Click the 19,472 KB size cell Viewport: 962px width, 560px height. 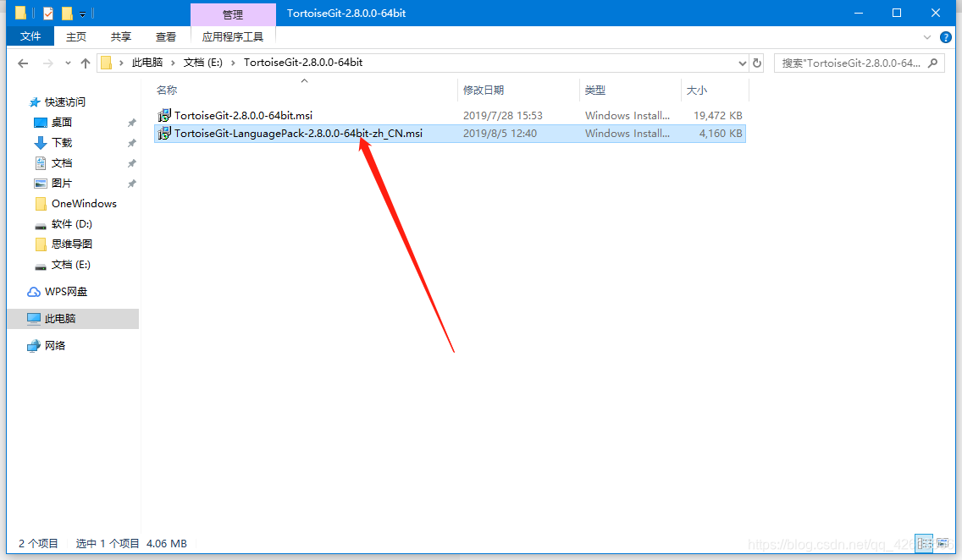click(x=718, y=115)
